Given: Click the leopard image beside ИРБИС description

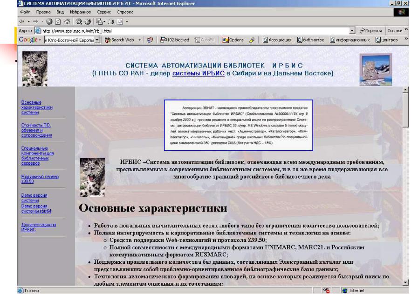Looking at the screenshot, I should [x=92, y=177].
